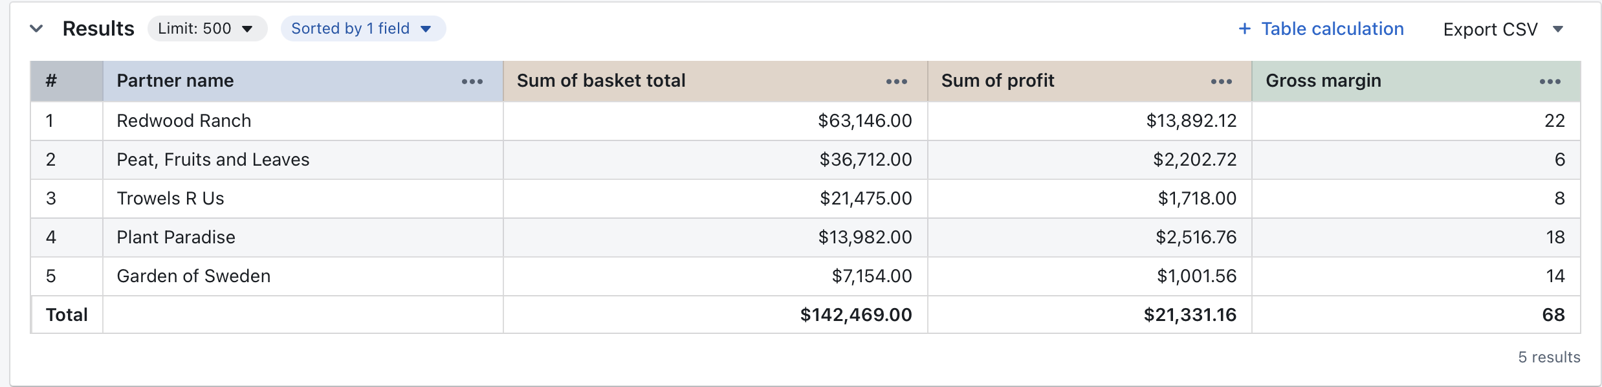Viewport: 1602px width, 387px height.
Task: Open the Sum of profit column options menu
Action: pos(1221,81)
